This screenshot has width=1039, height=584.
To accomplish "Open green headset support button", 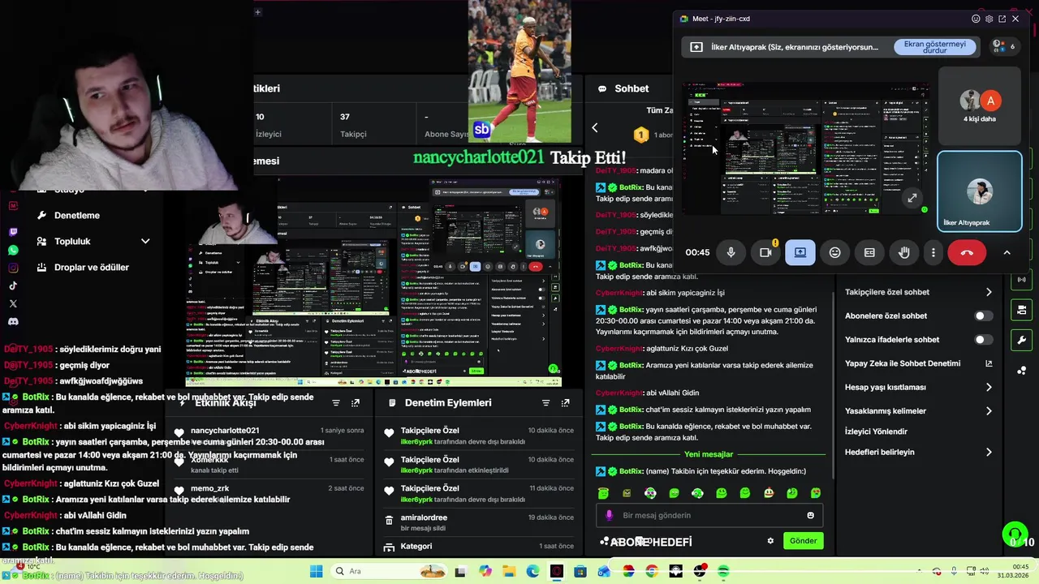I will (1015, 535).
